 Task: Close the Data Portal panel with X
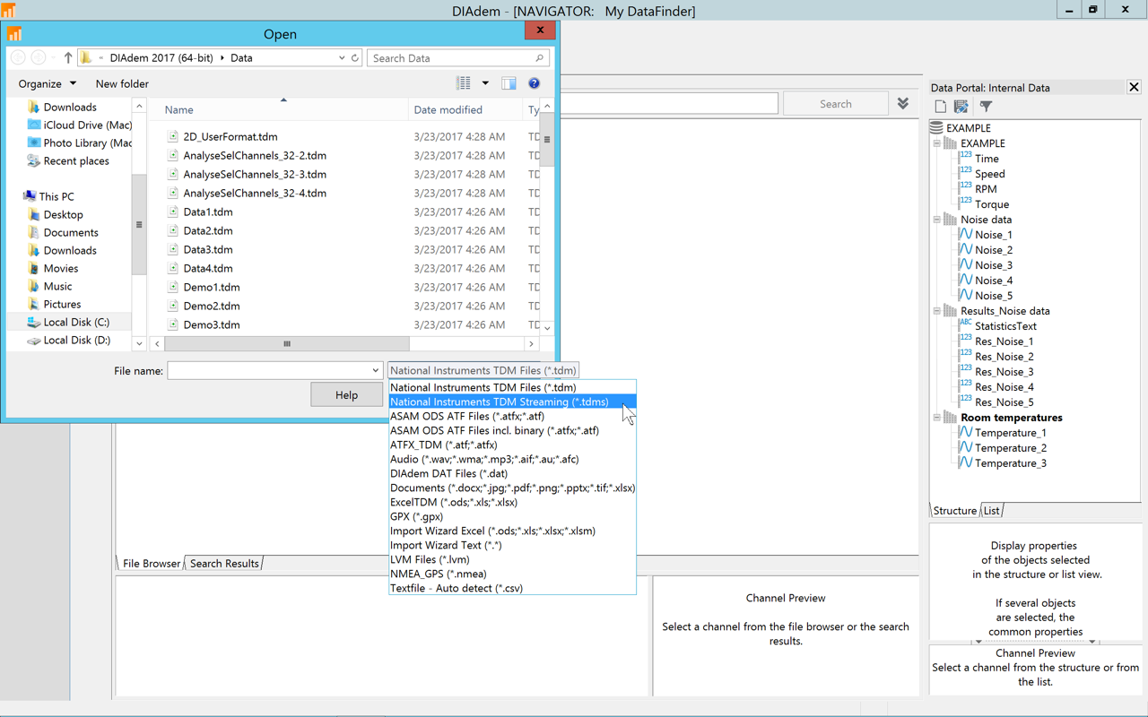1134,87
